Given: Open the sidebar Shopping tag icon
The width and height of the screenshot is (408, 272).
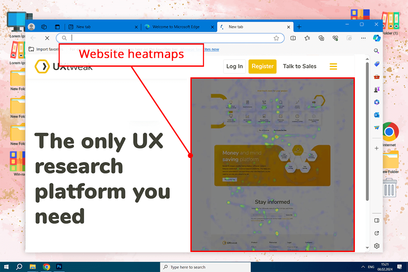Looking at the screenshot, I should (377, 64).
